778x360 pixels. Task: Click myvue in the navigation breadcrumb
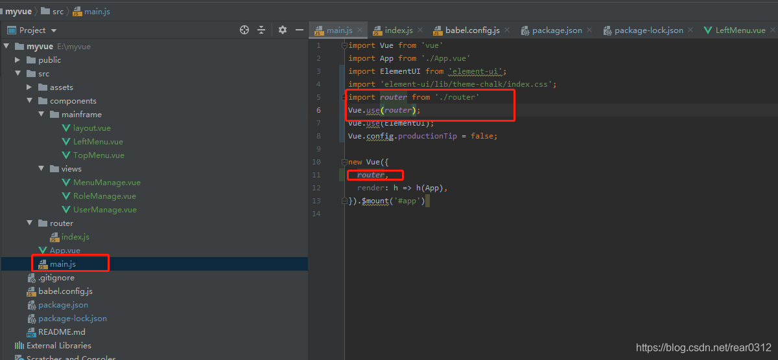19,11
